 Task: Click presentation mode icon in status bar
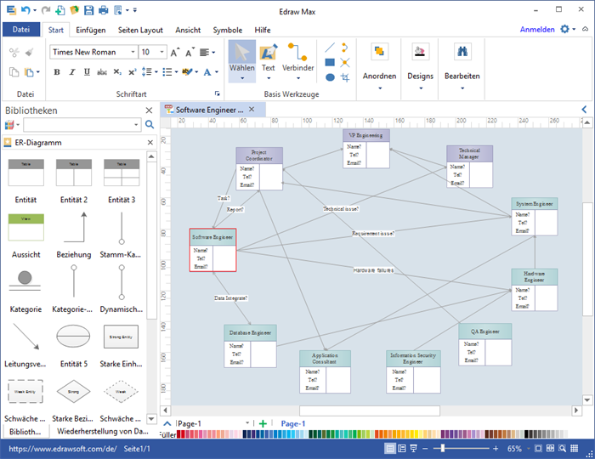click(x=414, y=449)
